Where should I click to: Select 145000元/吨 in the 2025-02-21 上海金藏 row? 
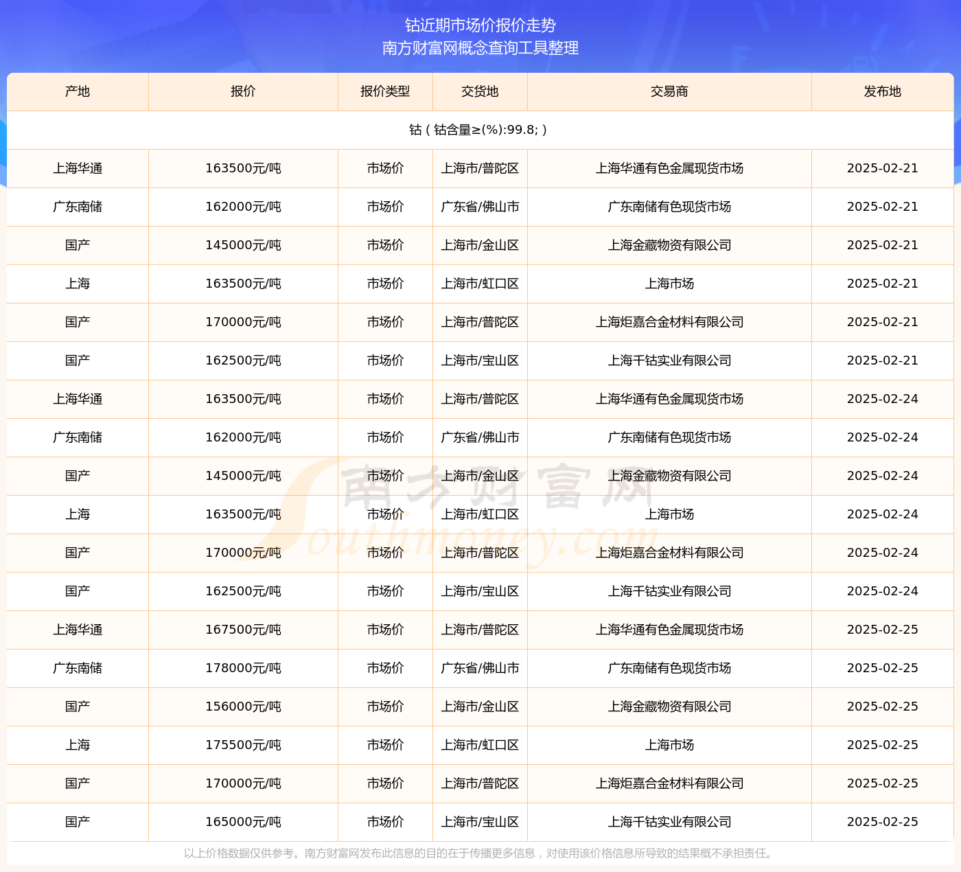(243, 245)
